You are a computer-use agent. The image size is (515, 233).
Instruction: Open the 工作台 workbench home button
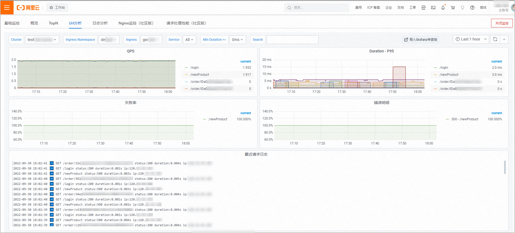(x=57, y=8)
